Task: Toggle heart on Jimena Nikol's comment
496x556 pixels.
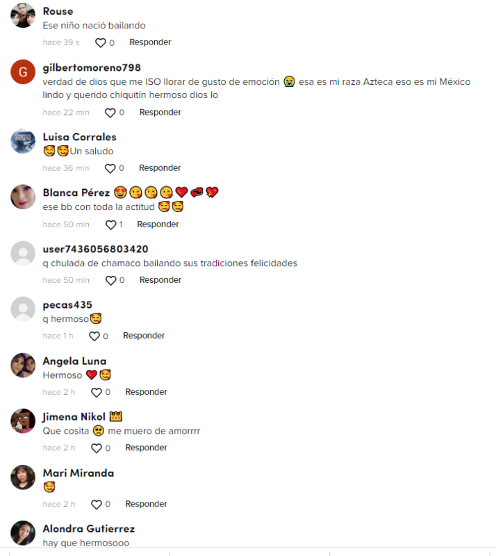Action: (97, 448)
